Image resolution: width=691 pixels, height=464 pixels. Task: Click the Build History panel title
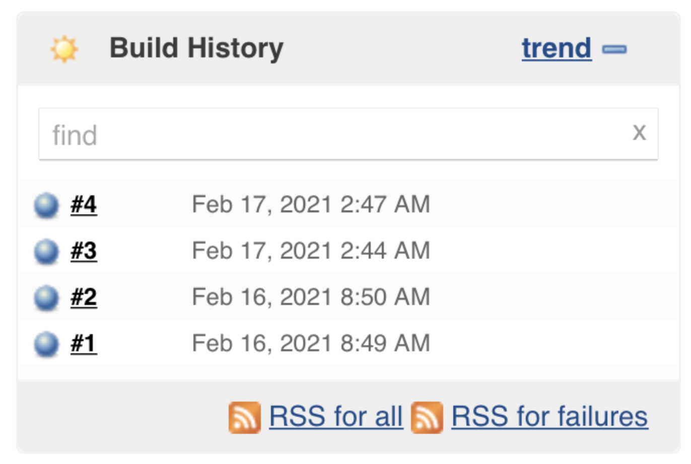tap(196, 48)
